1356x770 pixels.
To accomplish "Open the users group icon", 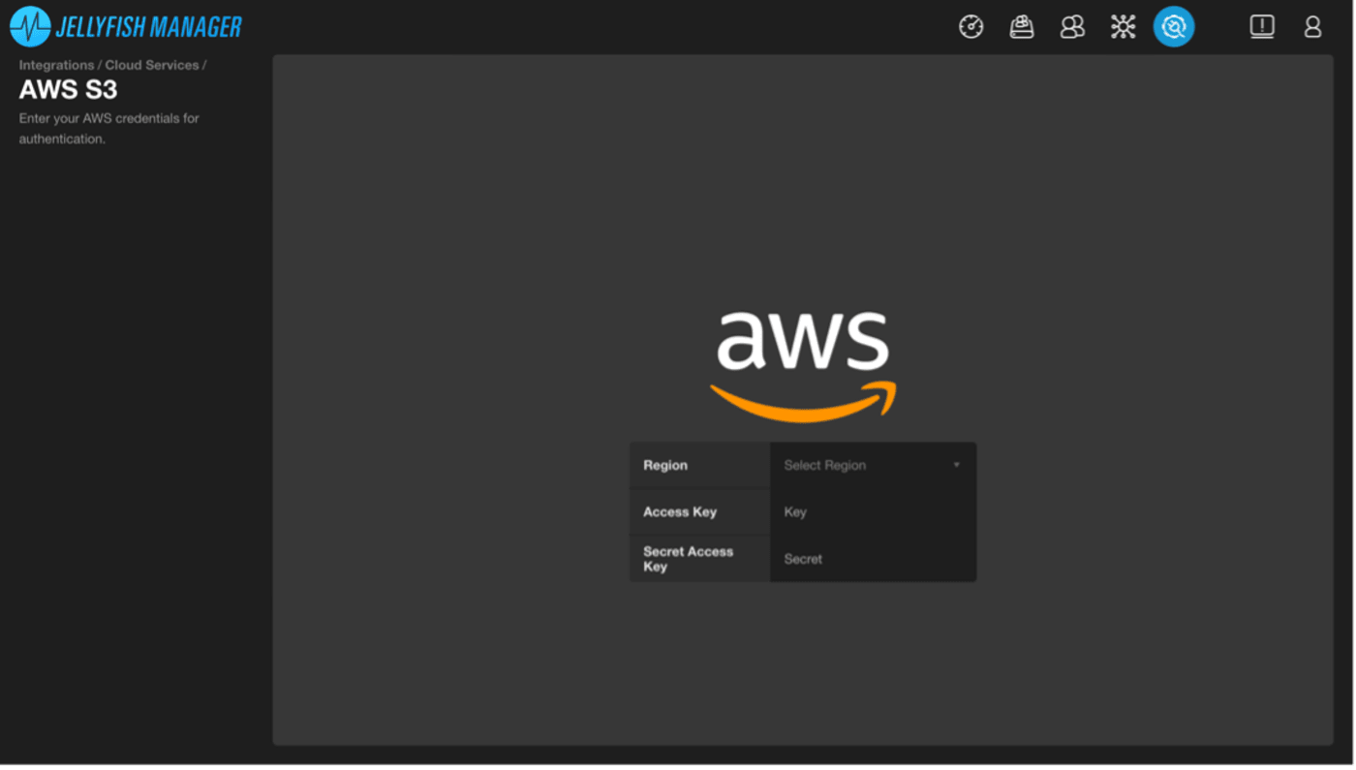I will (x=1072, y=27).
